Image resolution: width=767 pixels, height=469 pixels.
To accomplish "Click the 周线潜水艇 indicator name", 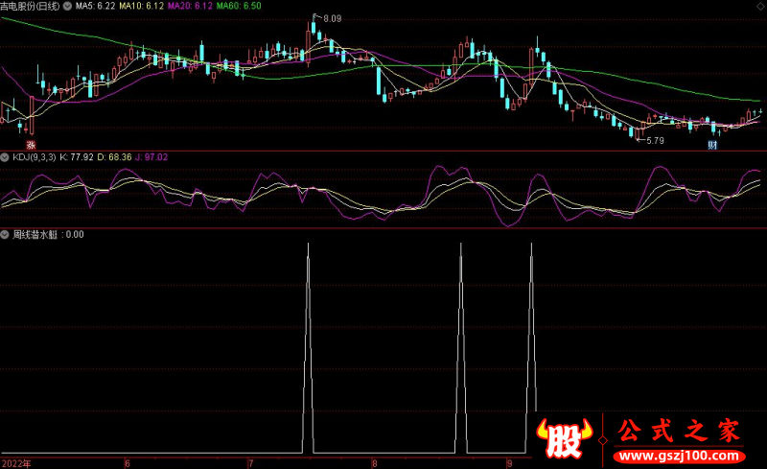I will click(35, 234).
